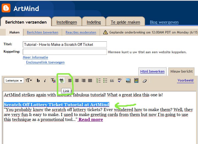The width and height of the screenshot is (198, 144).
Task: Insert a numbered list
Action: tap(99, 80)
